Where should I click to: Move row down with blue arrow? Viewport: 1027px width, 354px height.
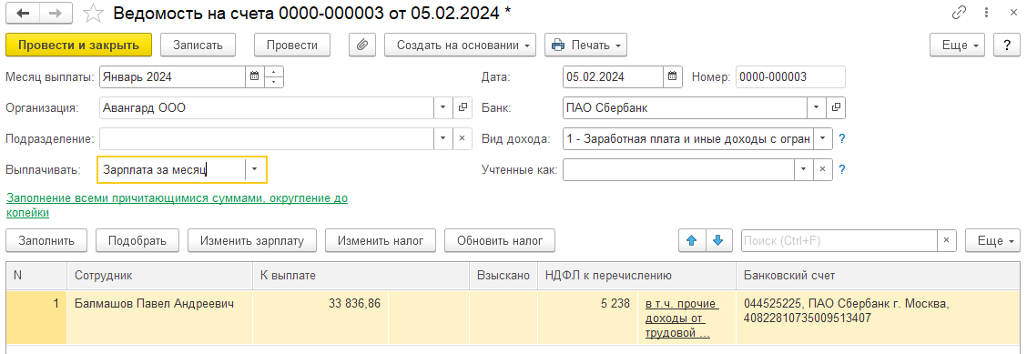click(x=717, y=240)
